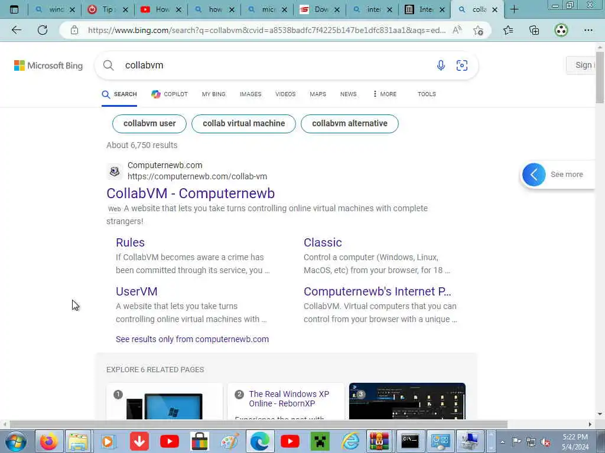Click the 'collab virtual machine' suggestion chip
The height and width of the screenshot is (453, 605).
click(x=244, y=124)
